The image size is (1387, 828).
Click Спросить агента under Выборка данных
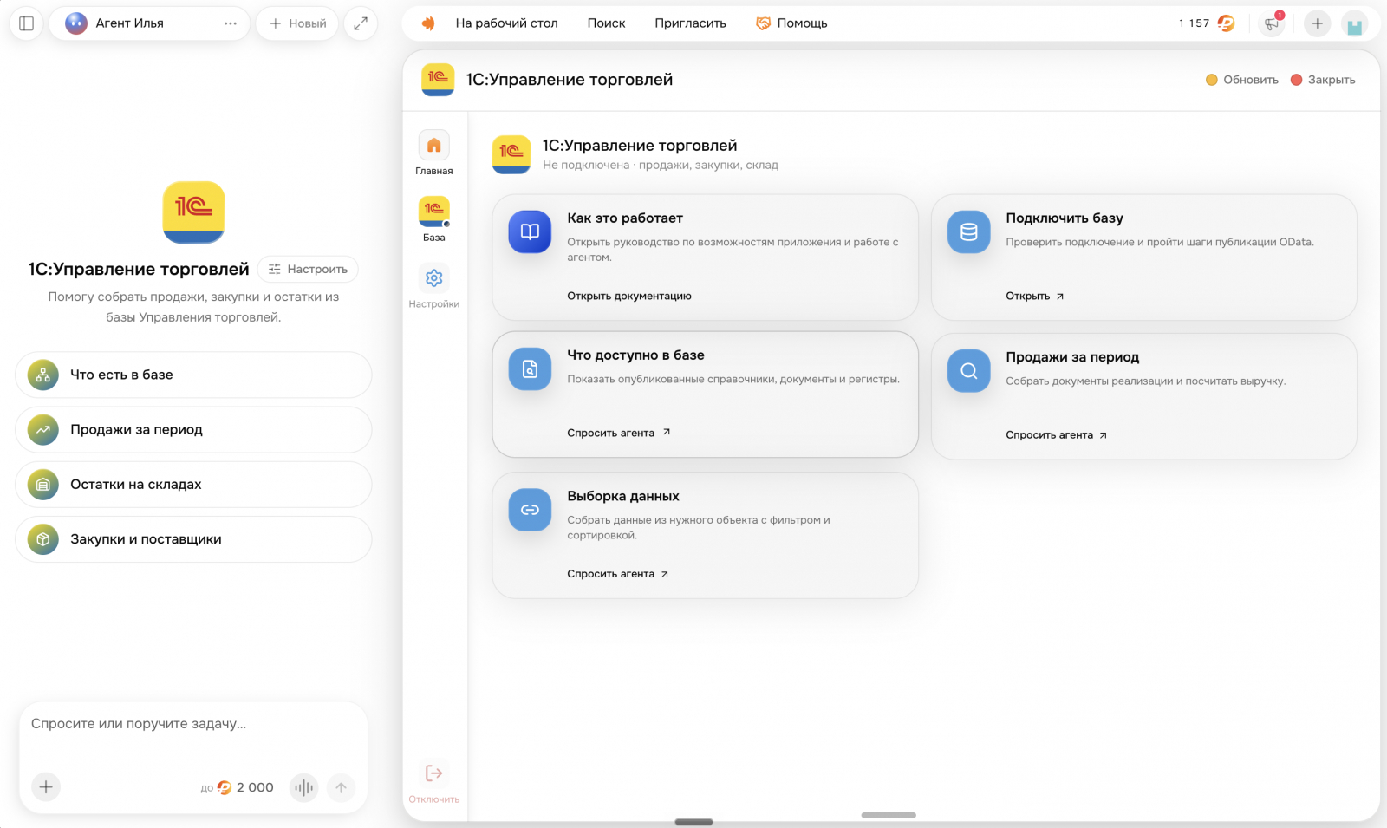618,574
